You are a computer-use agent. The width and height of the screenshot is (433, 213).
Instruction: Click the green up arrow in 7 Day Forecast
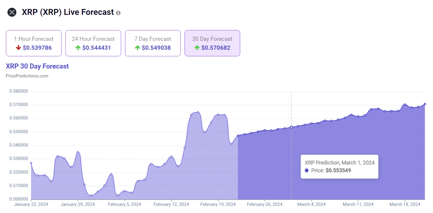[x=137, y=48]
